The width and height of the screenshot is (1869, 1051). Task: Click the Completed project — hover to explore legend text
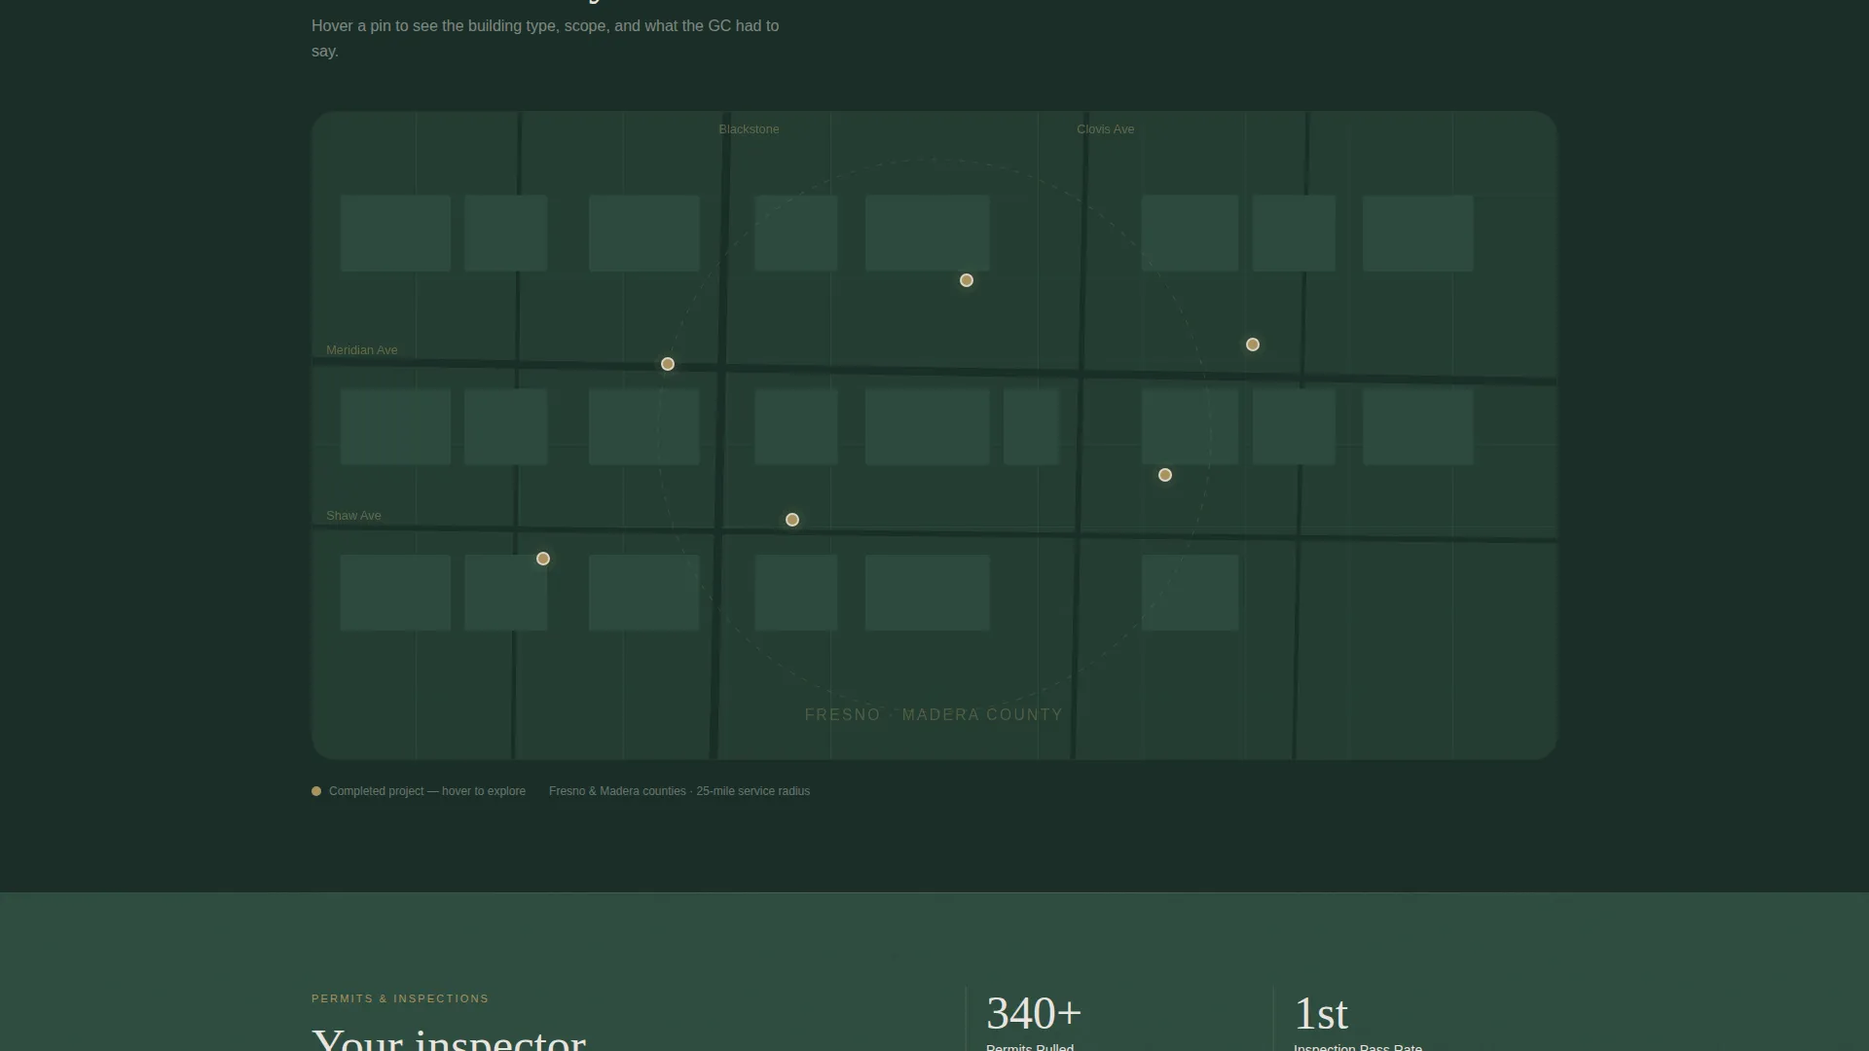(x=427, y=791)
